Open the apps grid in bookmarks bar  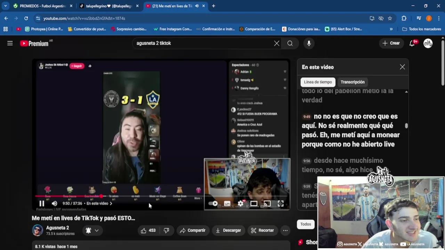[5, 29]
